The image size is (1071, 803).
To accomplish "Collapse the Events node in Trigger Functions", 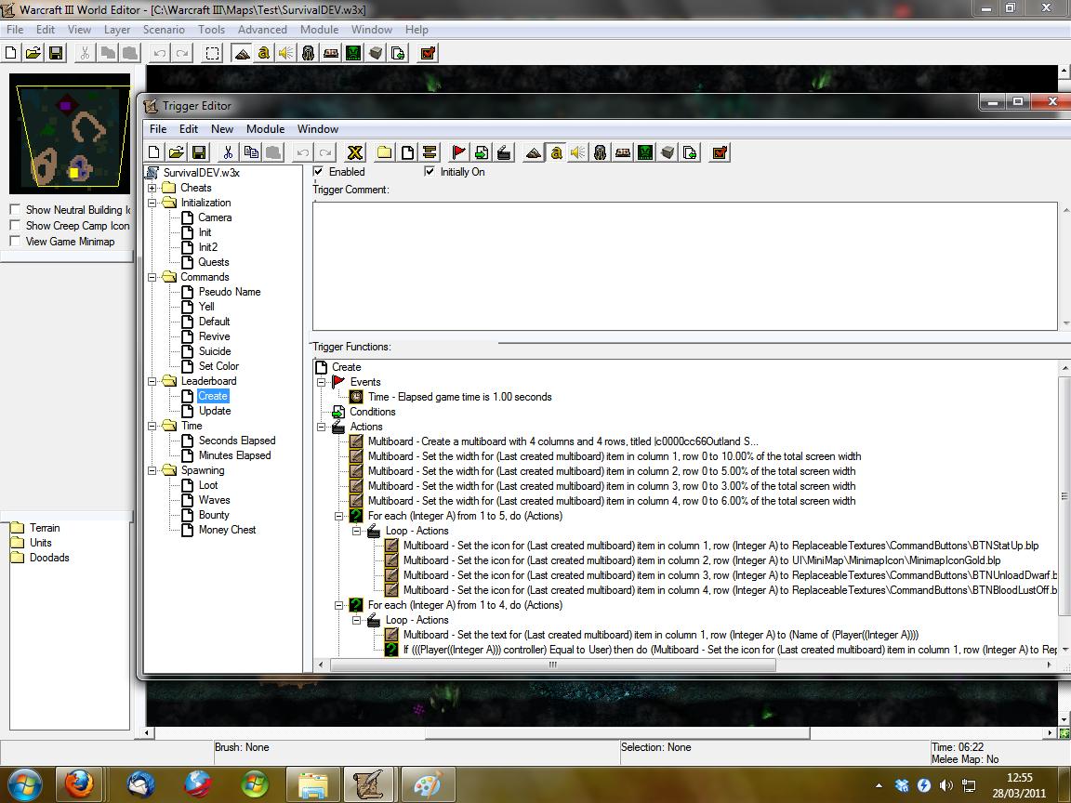I will click(321, 382).
